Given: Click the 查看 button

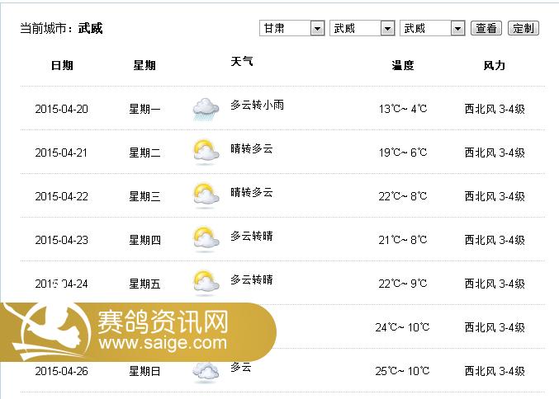Looking at the screenshot, I should click(486, 28).
